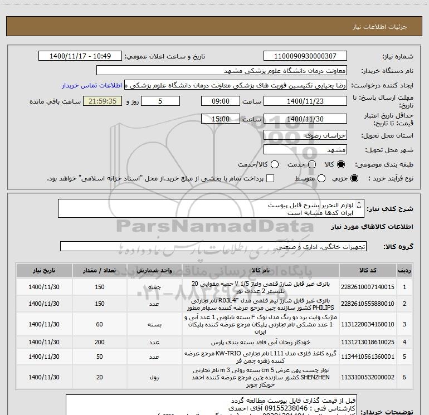The image size is (429, 415).
Task: Click the کد کالا column header
Action: tap(368, 270)
